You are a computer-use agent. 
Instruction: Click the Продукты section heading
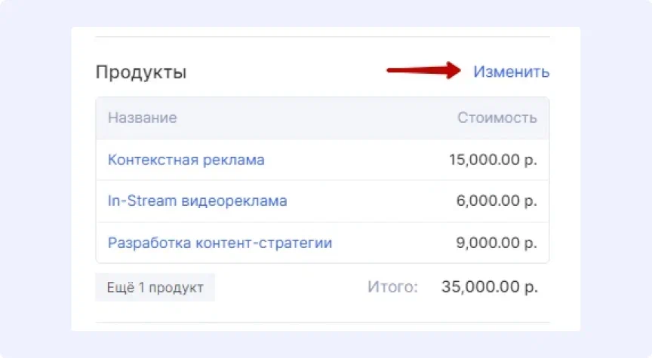[x=140, y=72]
